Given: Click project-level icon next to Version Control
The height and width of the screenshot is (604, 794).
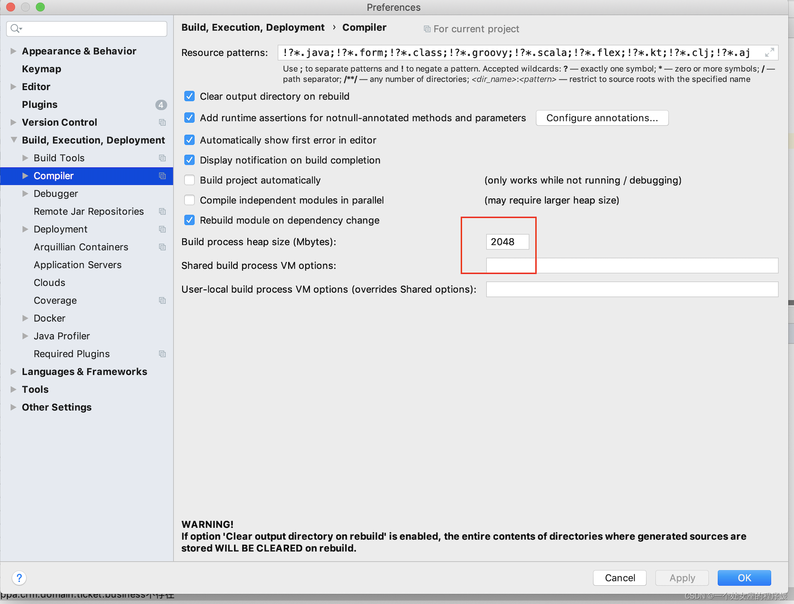Looking at the screenshot, I should (x=162, y=122).
